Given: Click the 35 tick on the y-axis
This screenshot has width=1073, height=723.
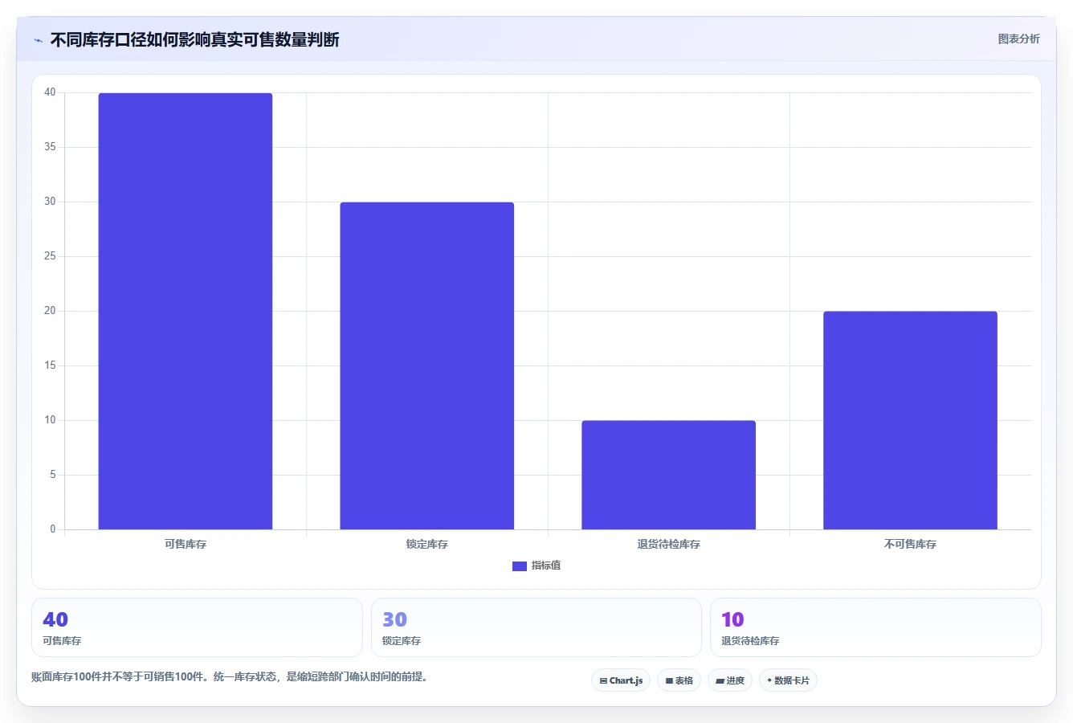Looking at the screenshot, I should click(50, 147).
